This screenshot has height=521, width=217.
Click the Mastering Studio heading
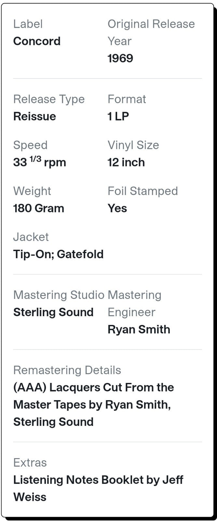(x=59, y=295)
